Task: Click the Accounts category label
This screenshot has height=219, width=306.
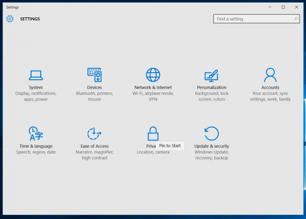Action: 270,87
